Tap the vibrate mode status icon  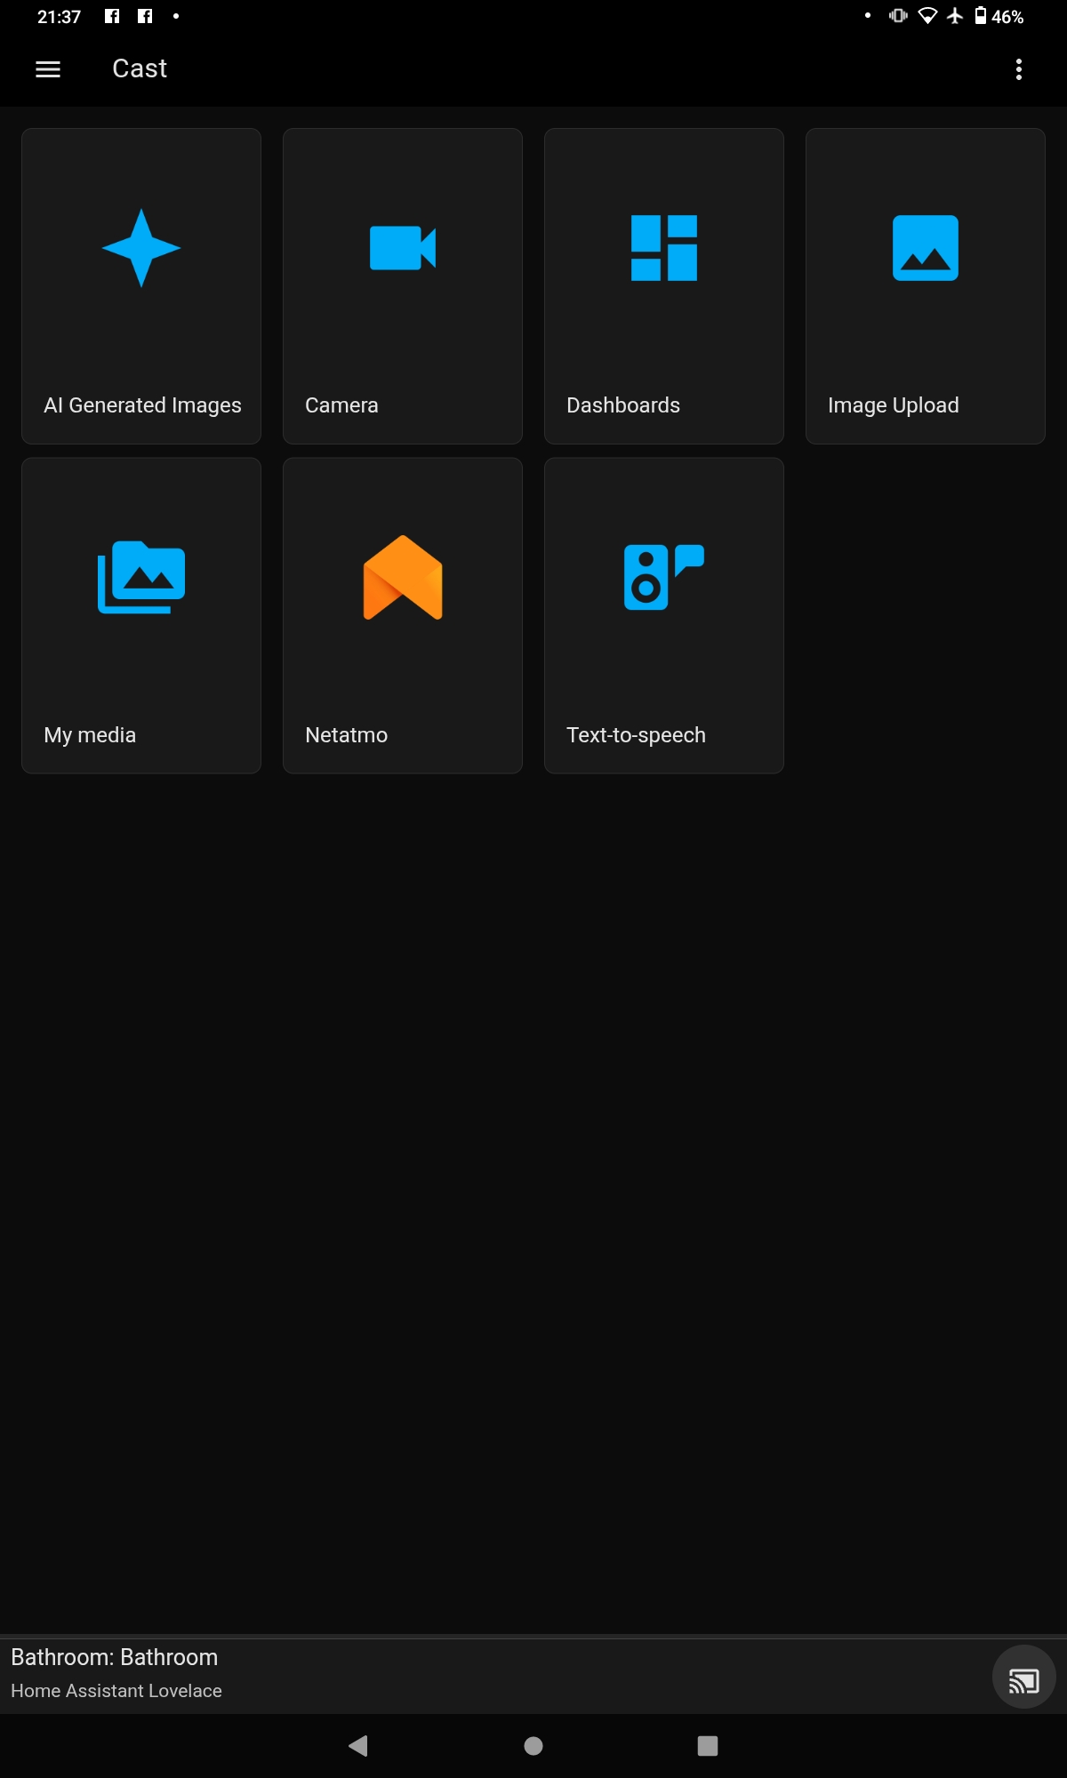click(898, 16)
